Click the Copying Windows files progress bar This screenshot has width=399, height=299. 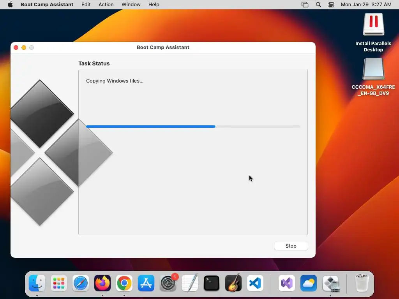tap(193, 127)
